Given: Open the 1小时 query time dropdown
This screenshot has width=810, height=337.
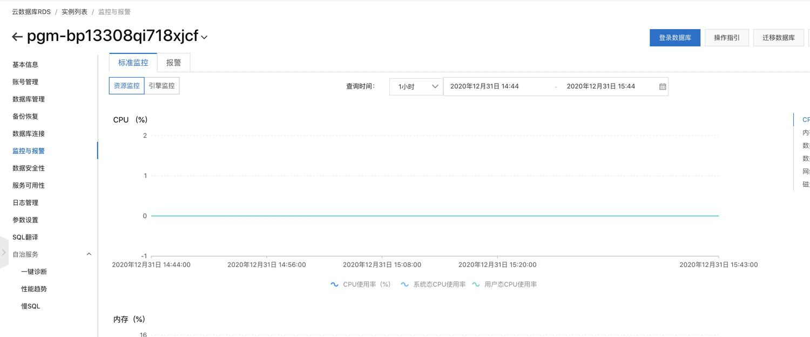Looking at the screenshot, I should click(416, 86).
